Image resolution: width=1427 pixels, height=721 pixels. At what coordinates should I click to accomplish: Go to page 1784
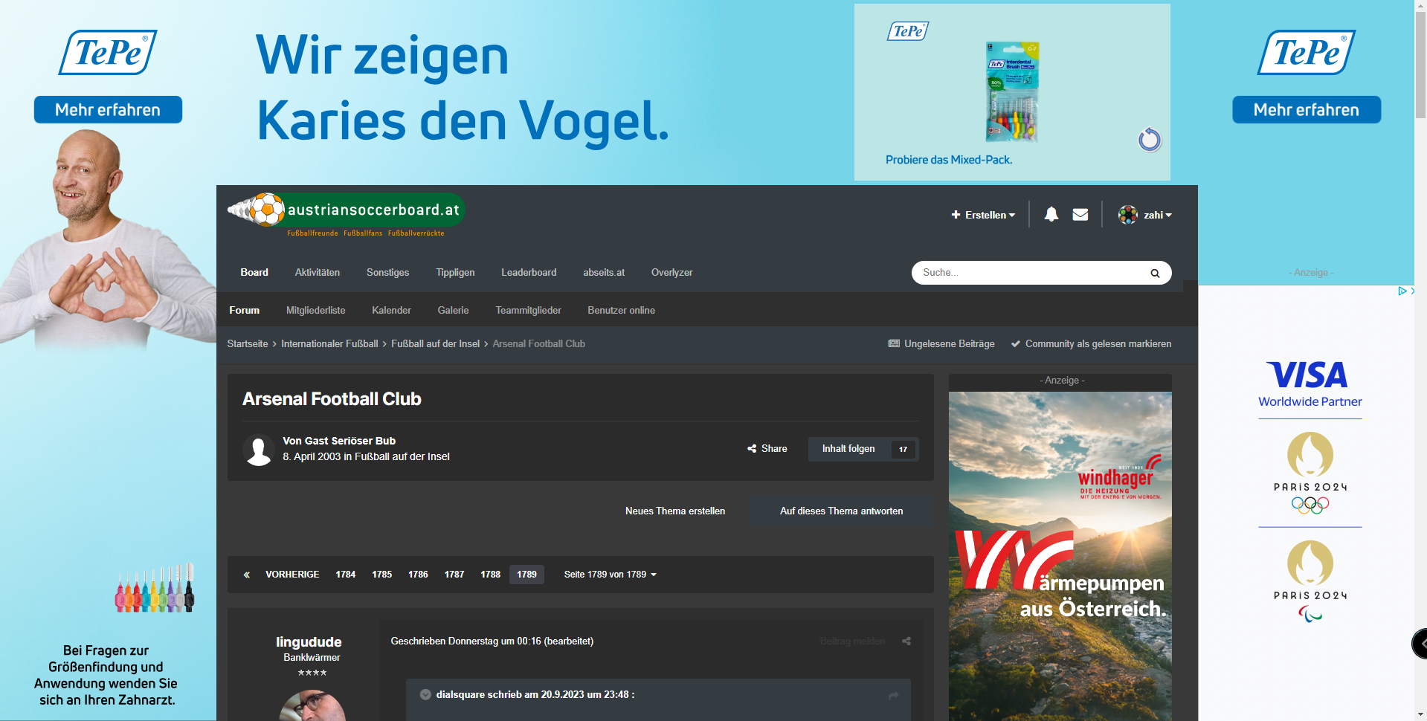pos(346,575)
